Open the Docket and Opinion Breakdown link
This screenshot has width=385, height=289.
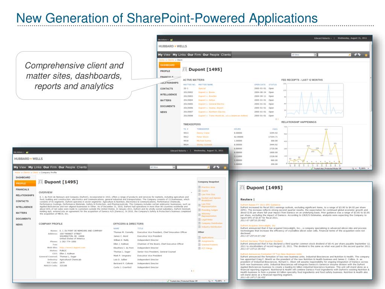pyautogui.click(x=211, y=199)
